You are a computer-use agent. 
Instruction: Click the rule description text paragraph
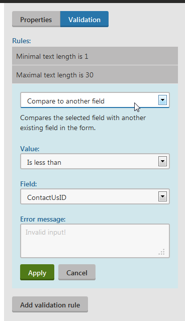coord(83,123)
